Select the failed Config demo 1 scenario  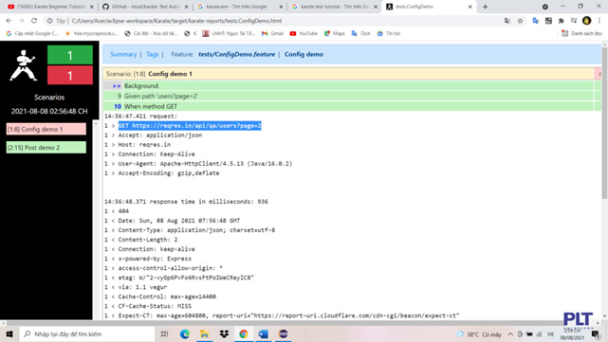click(x=46, y=129)
